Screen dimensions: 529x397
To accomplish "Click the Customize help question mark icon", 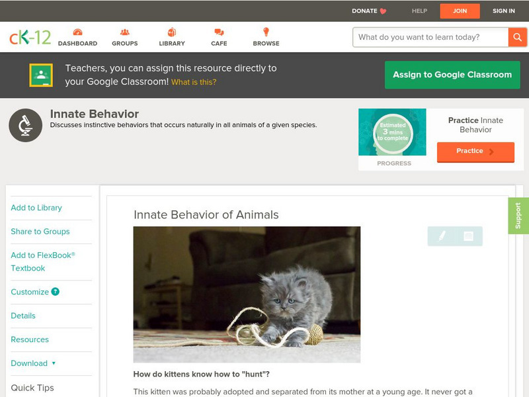I will click(55, 291).
